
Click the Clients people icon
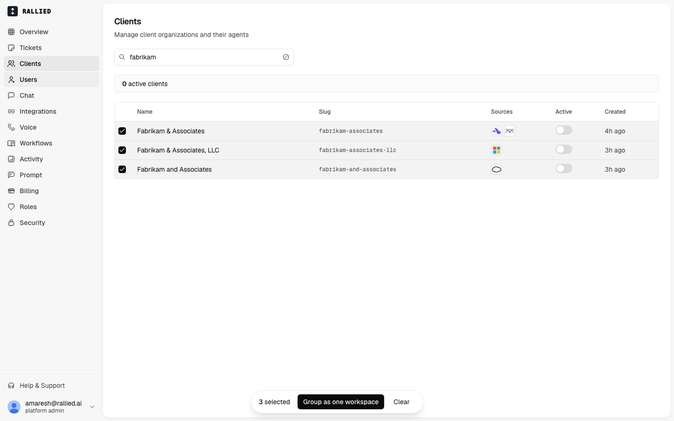pos(11,64)
